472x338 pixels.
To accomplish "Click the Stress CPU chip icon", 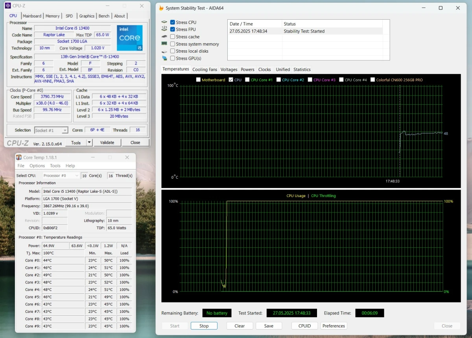I will pos(164,22).
